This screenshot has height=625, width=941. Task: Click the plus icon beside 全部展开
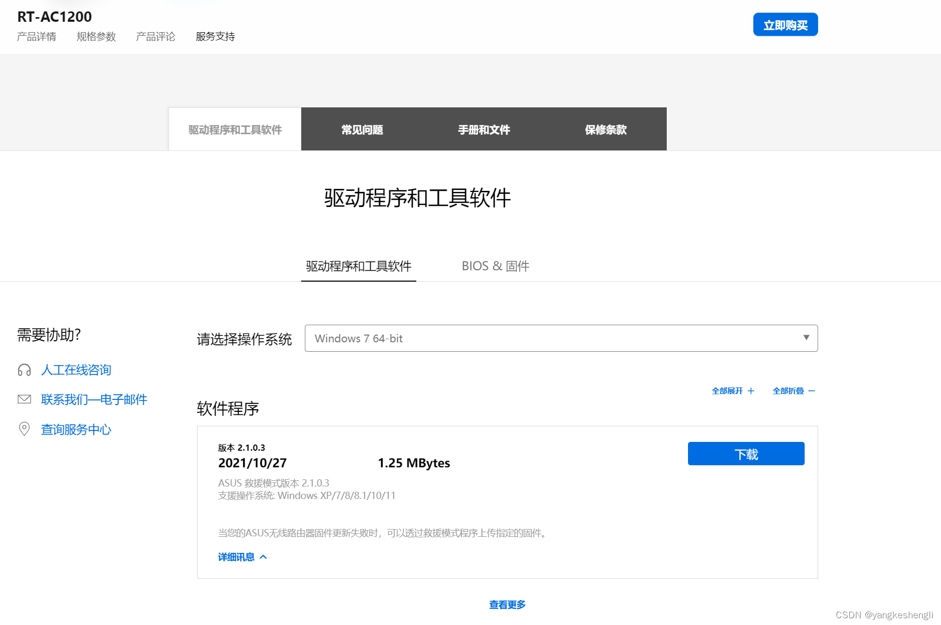[x=751, y=391]
